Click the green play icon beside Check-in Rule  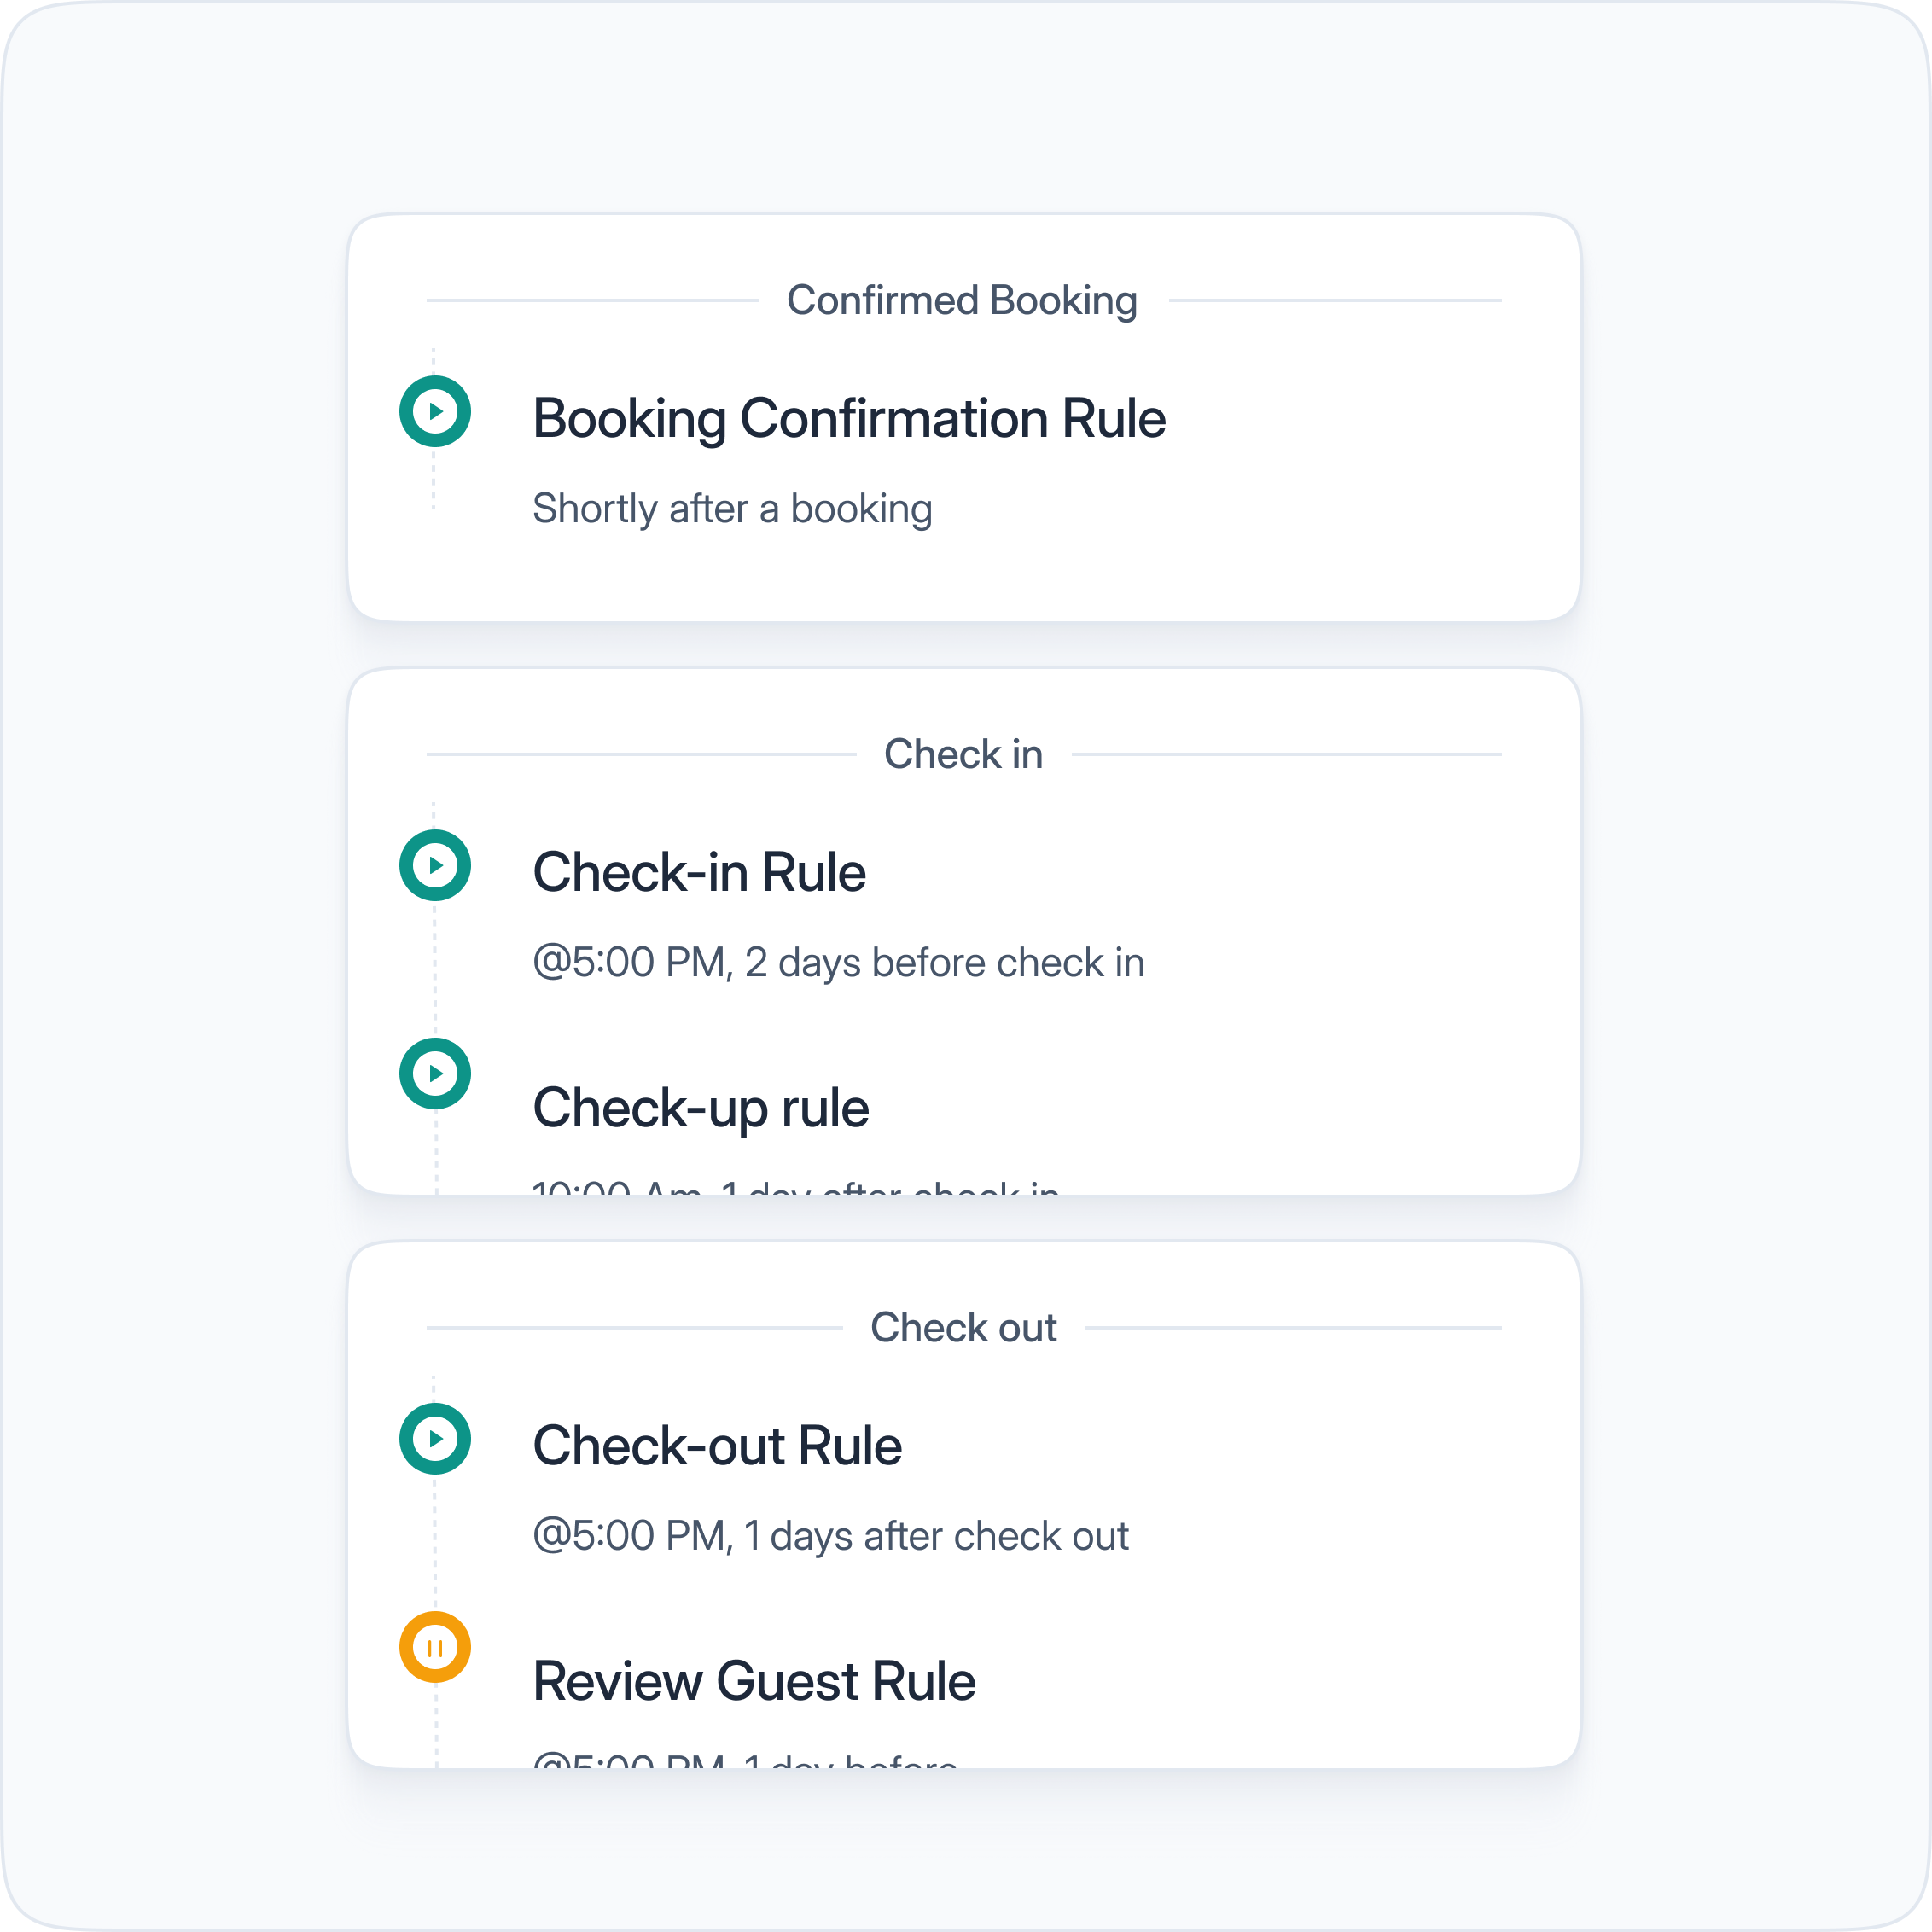[435, 865]
